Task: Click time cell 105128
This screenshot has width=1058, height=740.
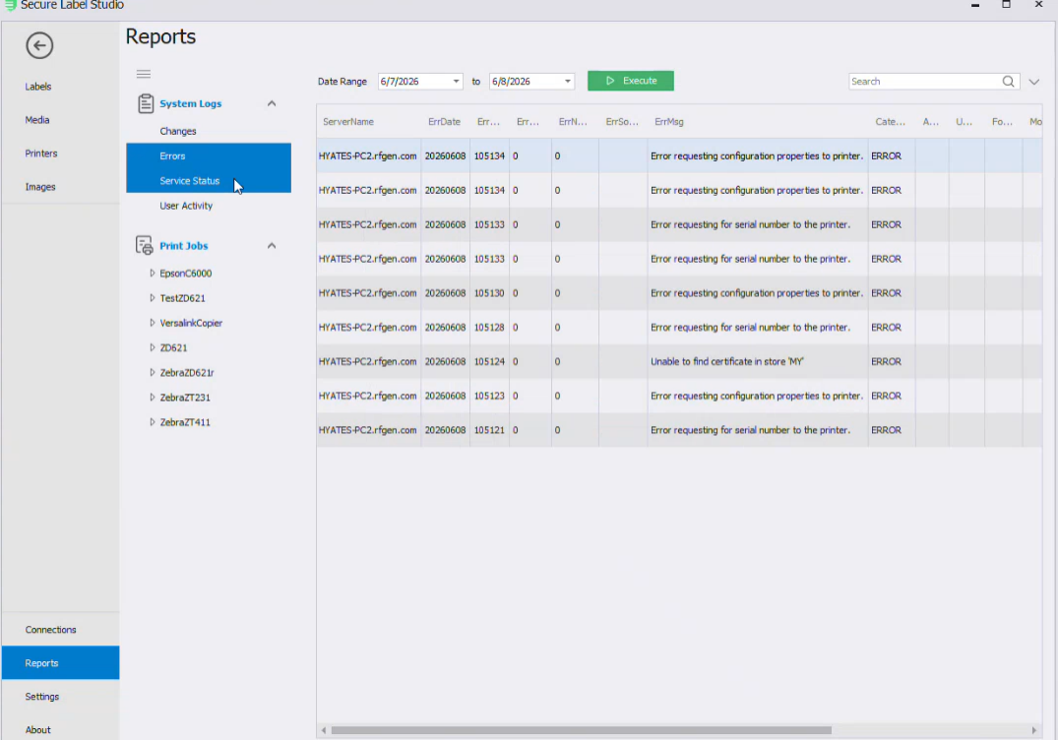Action: (x=489, y=328)
